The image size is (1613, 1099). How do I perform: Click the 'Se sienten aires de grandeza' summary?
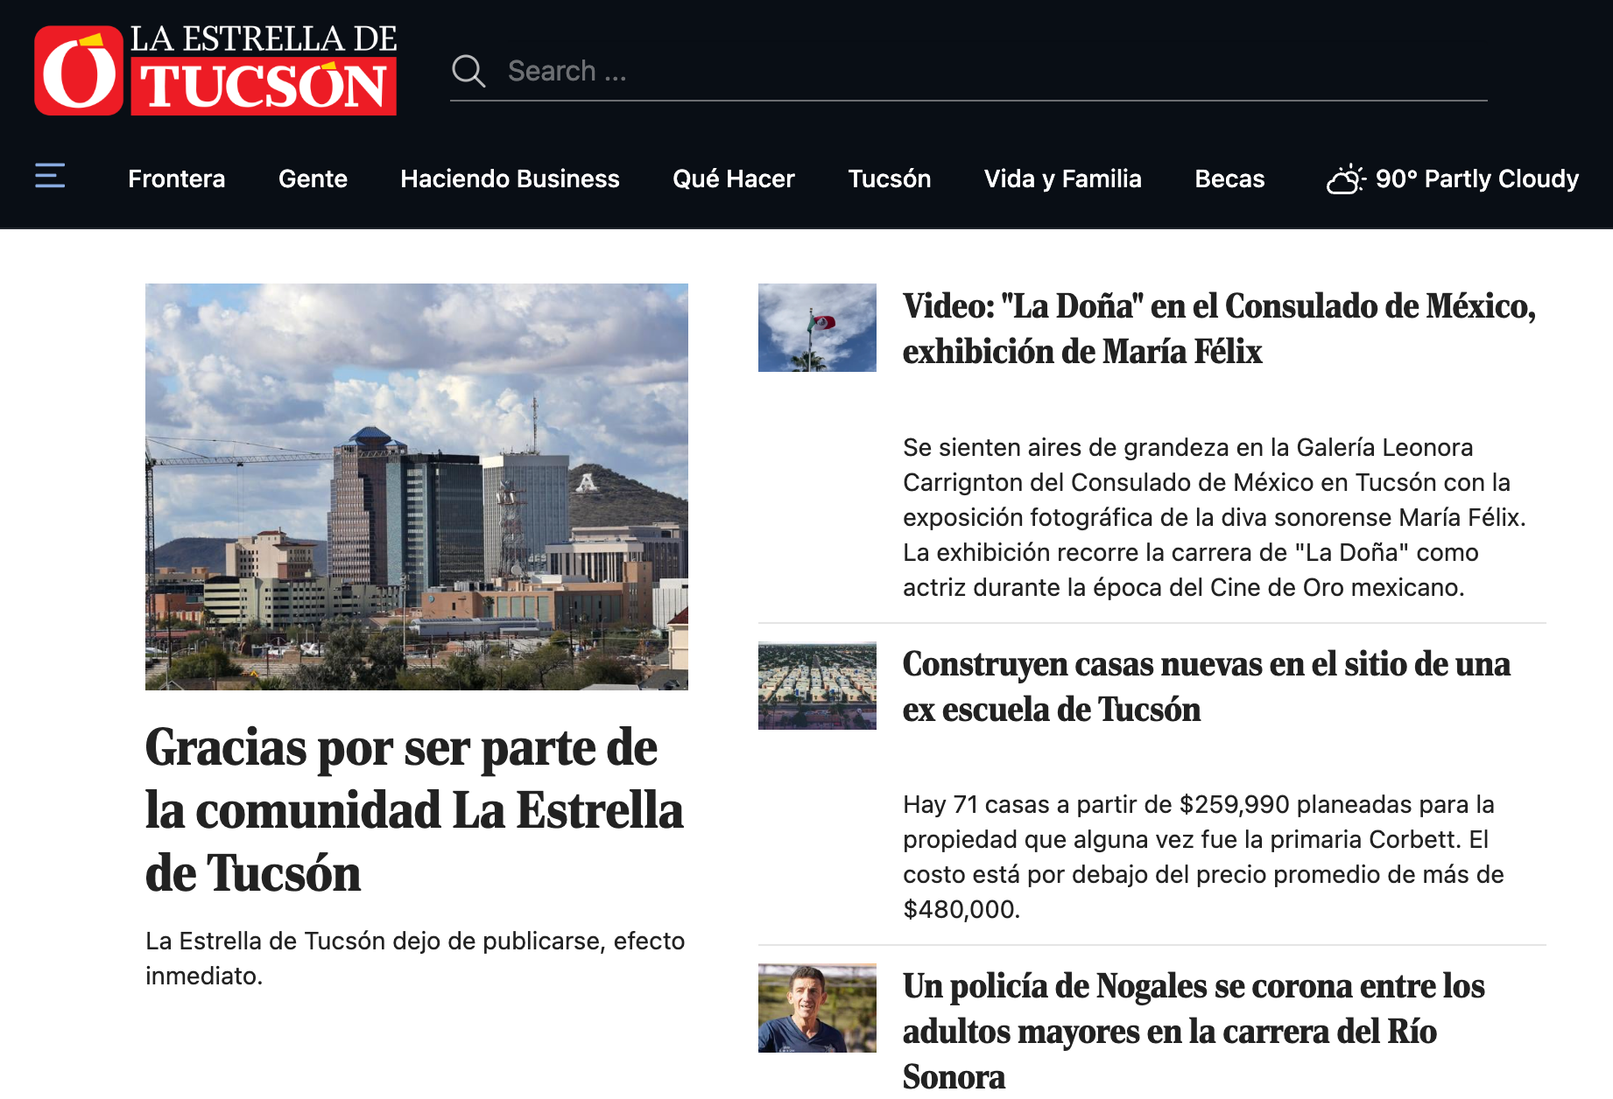(1215, 517)
